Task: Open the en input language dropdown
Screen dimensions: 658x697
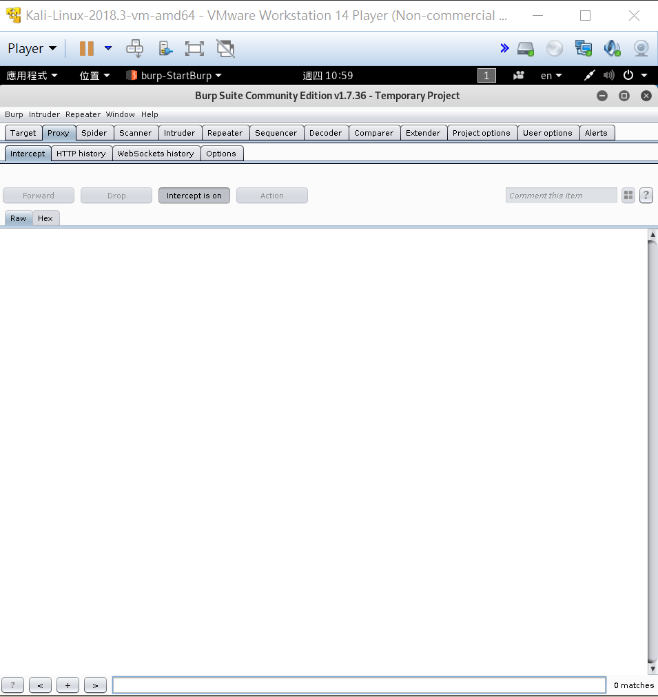Action: click(x=551, y=76)
